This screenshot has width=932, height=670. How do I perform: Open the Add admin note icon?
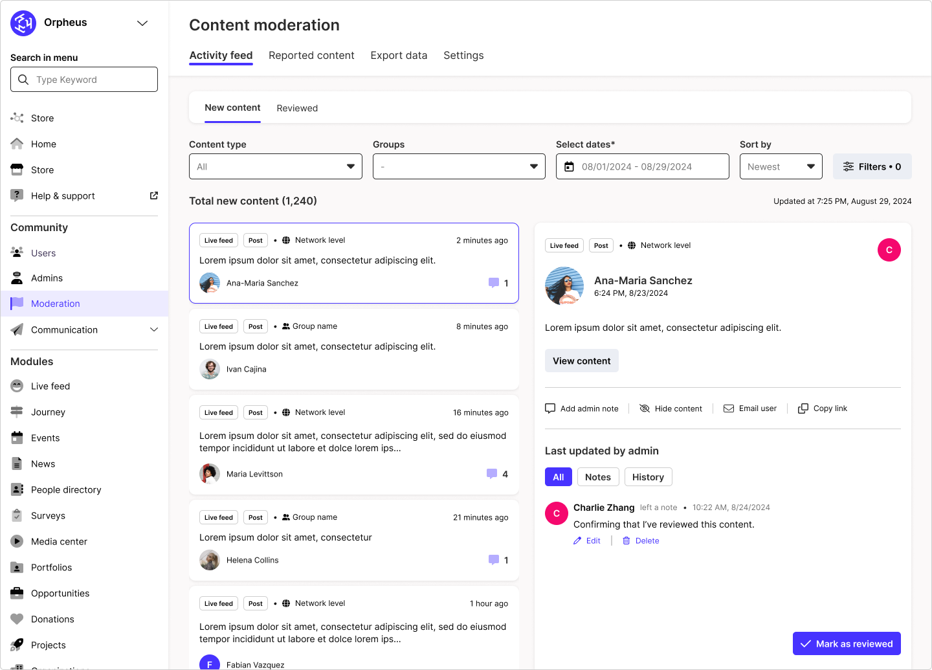(550, 408)
